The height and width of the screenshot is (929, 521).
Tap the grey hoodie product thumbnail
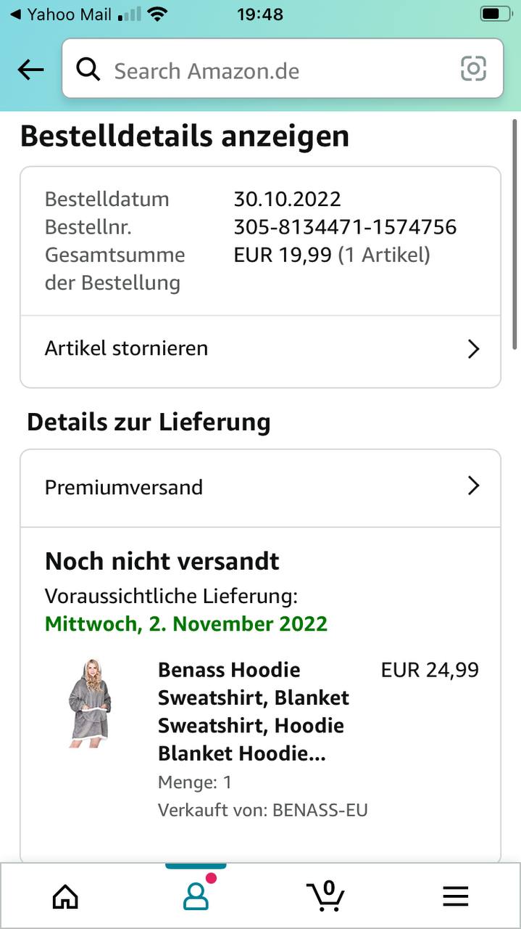pyautogui.click(x=90, y=703)
